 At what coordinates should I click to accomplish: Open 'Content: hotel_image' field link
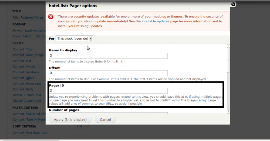pyautogui.click(x=28, y=55)
